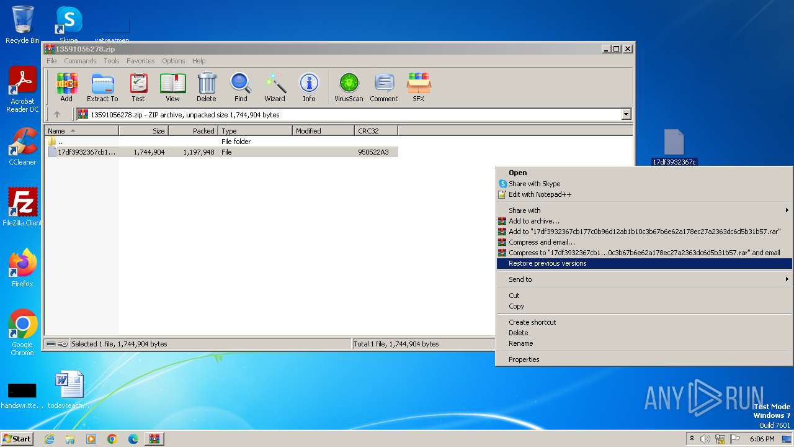This screenshot has height=447, width=794.
Task: Select the parent folder ".." row
Action: click(x=221, y=142)
